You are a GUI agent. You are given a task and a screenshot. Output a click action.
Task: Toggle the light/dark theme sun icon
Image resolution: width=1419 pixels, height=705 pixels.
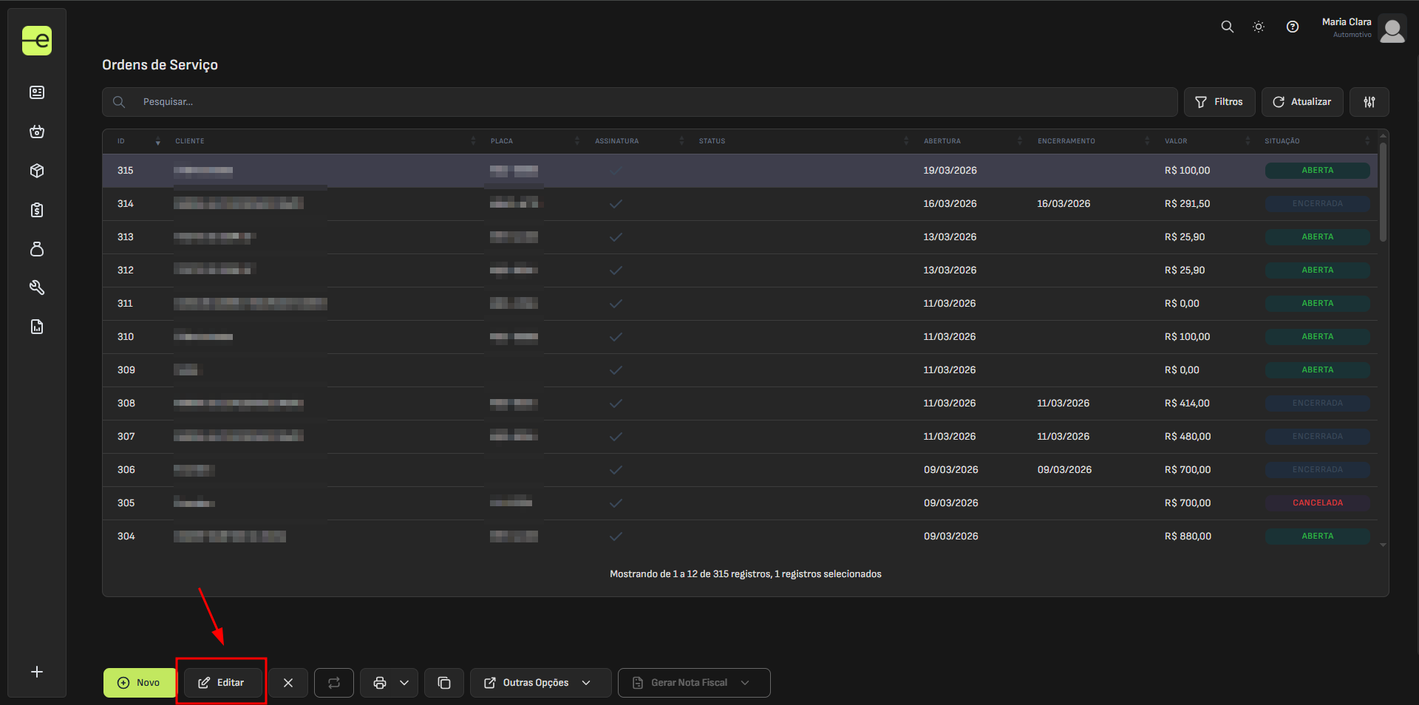tap(1258, 27)
